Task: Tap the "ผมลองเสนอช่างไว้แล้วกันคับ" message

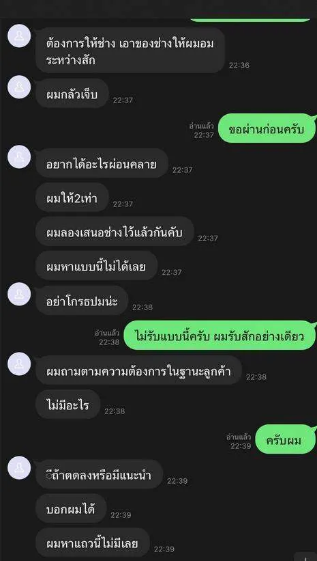Action: 115,231
